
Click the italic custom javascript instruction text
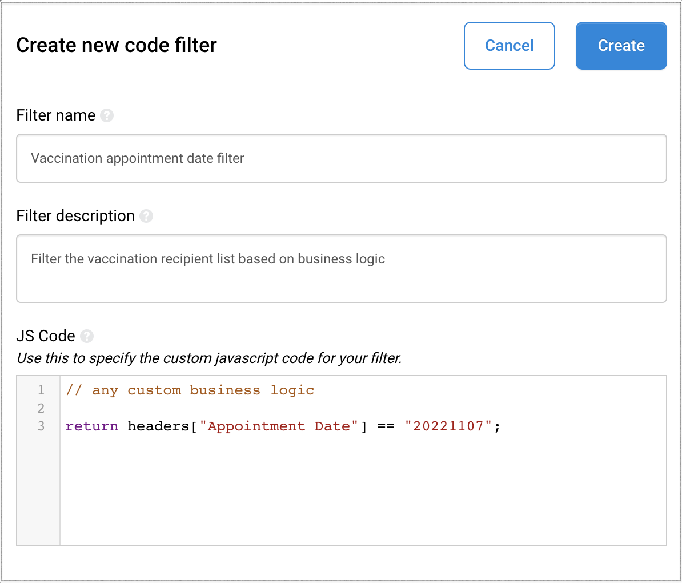(209, 358)
